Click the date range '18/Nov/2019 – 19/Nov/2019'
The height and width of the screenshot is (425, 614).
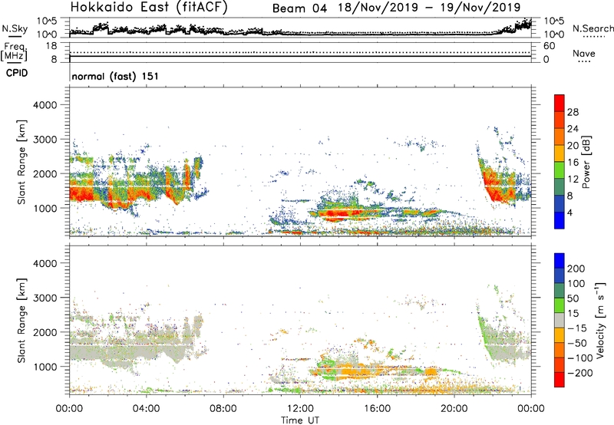pyautogui.click(x=429, y=8)
